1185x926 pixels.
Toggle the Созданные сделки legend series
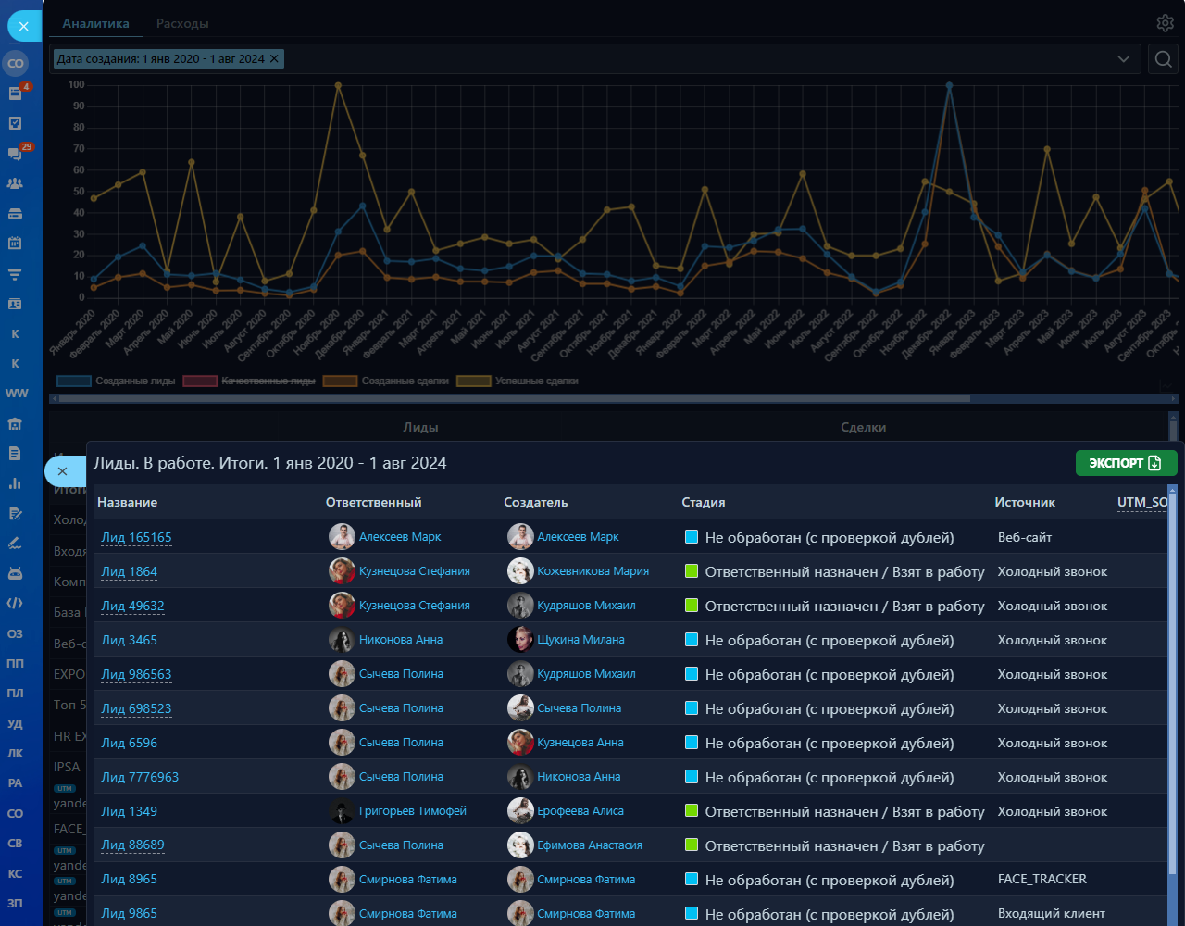tap(386, 381)
